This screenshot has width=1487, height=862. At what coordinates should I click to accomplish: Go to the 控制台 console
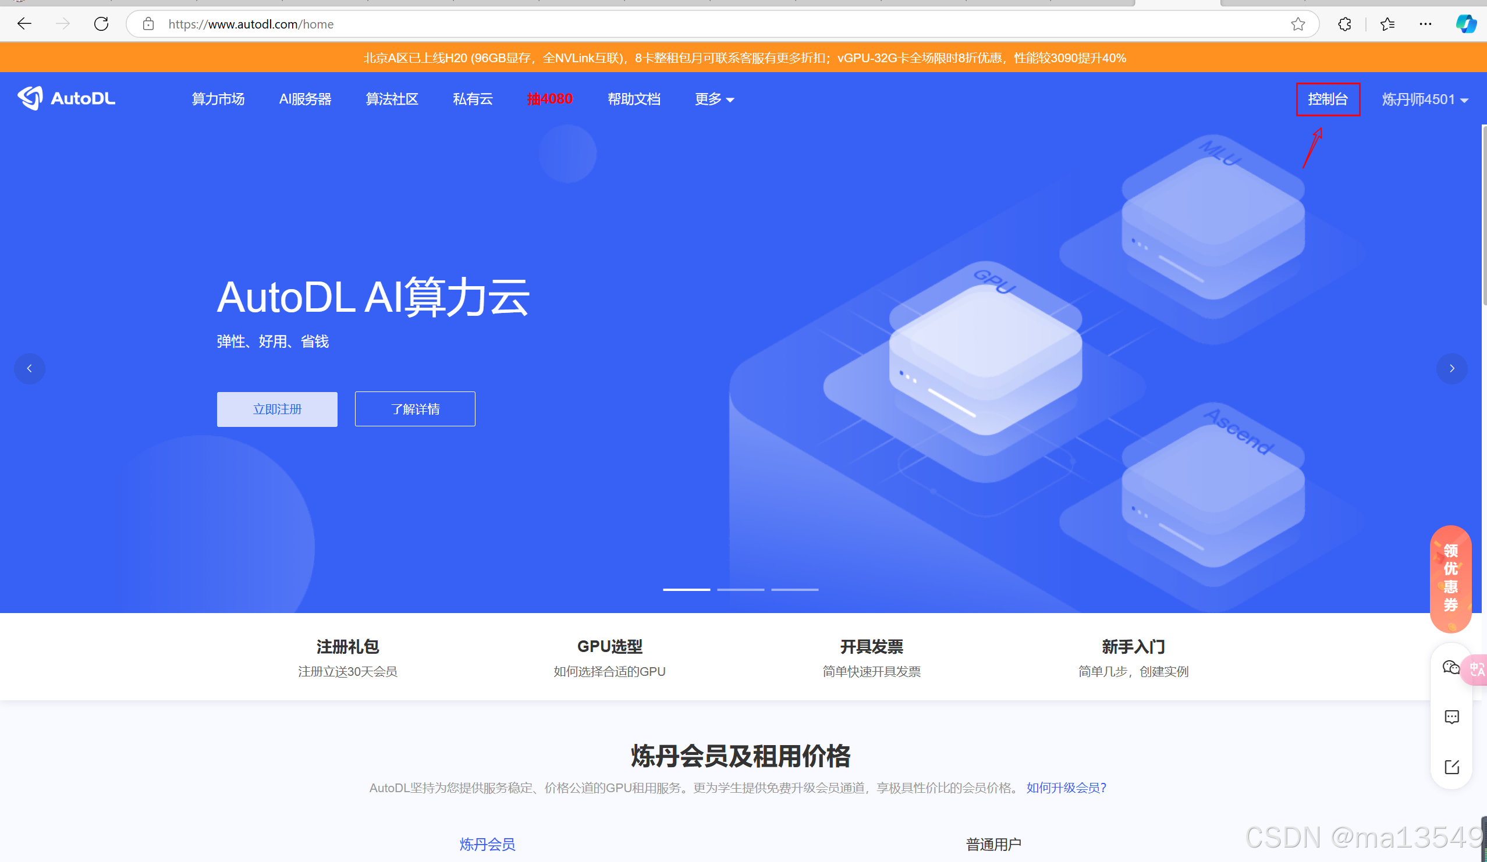[x=1327, y=99]
